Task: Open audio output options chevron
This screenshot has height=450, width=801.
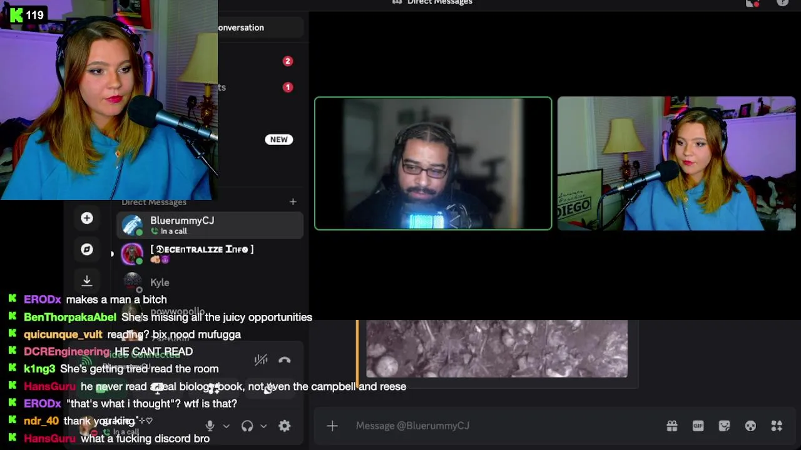Action: point(263,426)
